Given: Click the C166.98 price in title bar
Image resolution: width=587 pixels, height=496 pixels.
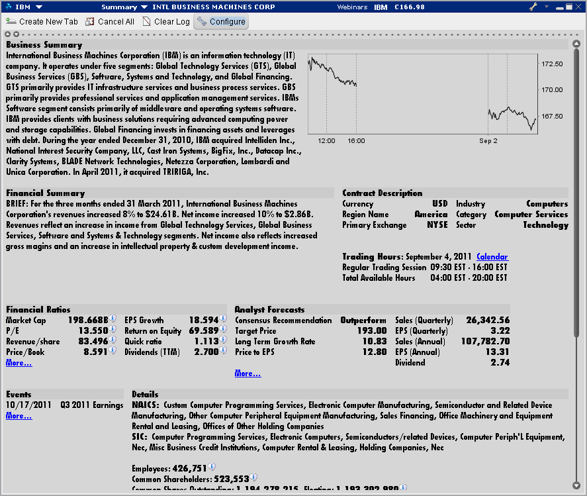Looking at the screenshot, I should coord(410,7).
